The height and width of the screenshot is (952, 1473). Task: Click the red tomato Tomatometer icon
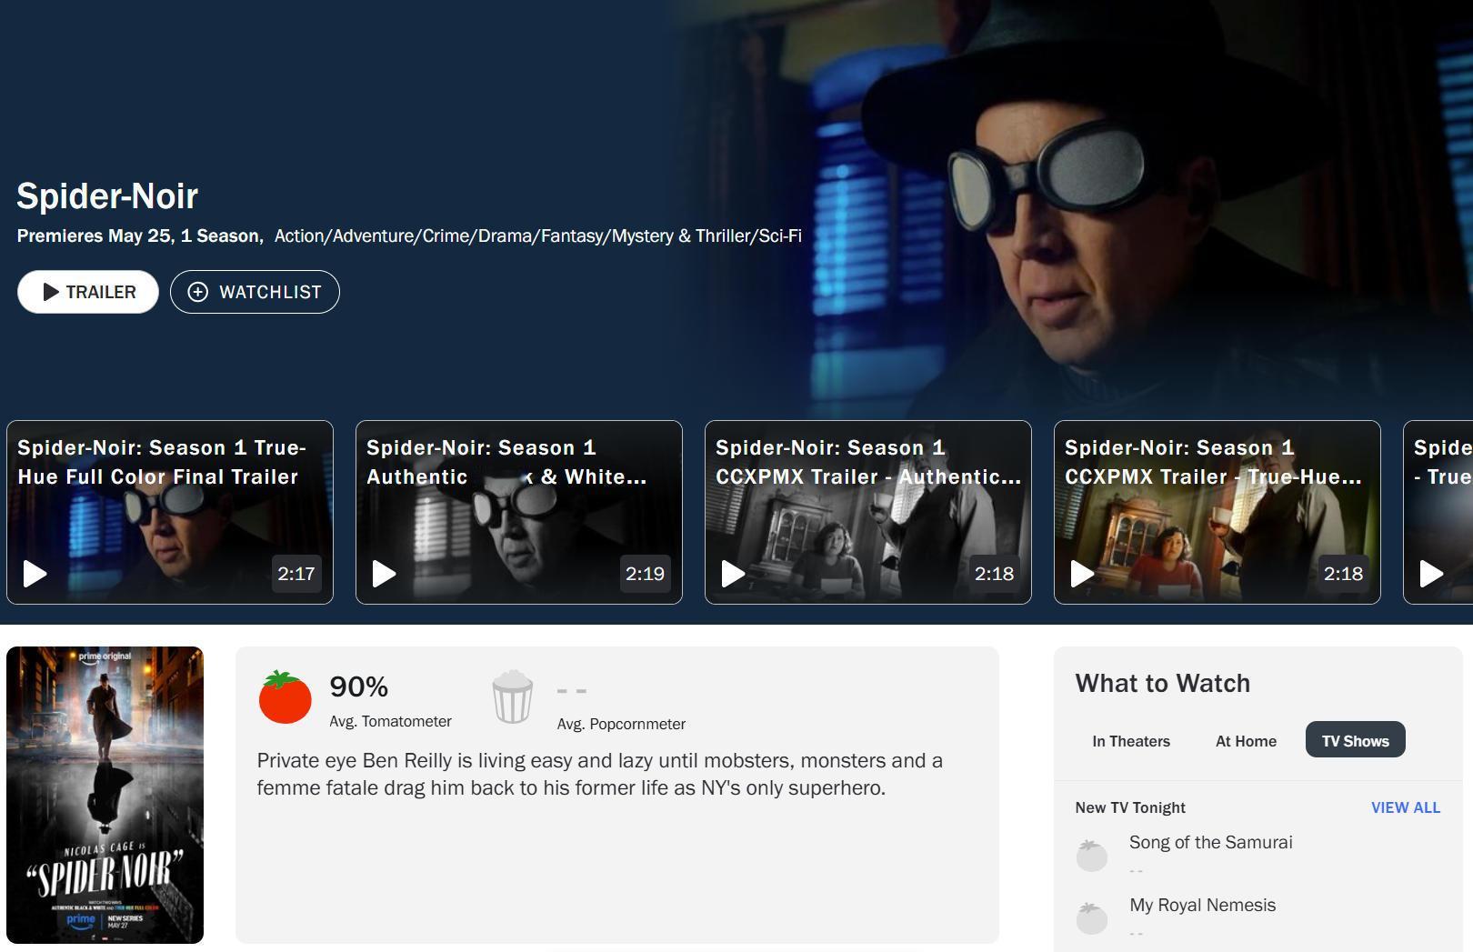click(x=285, y=697)
